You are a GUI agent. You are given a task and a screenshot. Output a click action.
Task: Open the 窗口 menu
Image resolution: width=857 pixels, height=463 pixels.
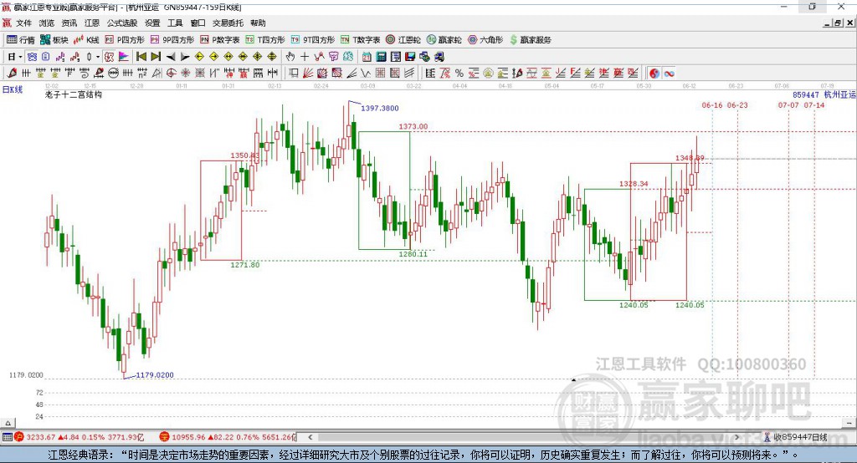(x=198, y=23)
